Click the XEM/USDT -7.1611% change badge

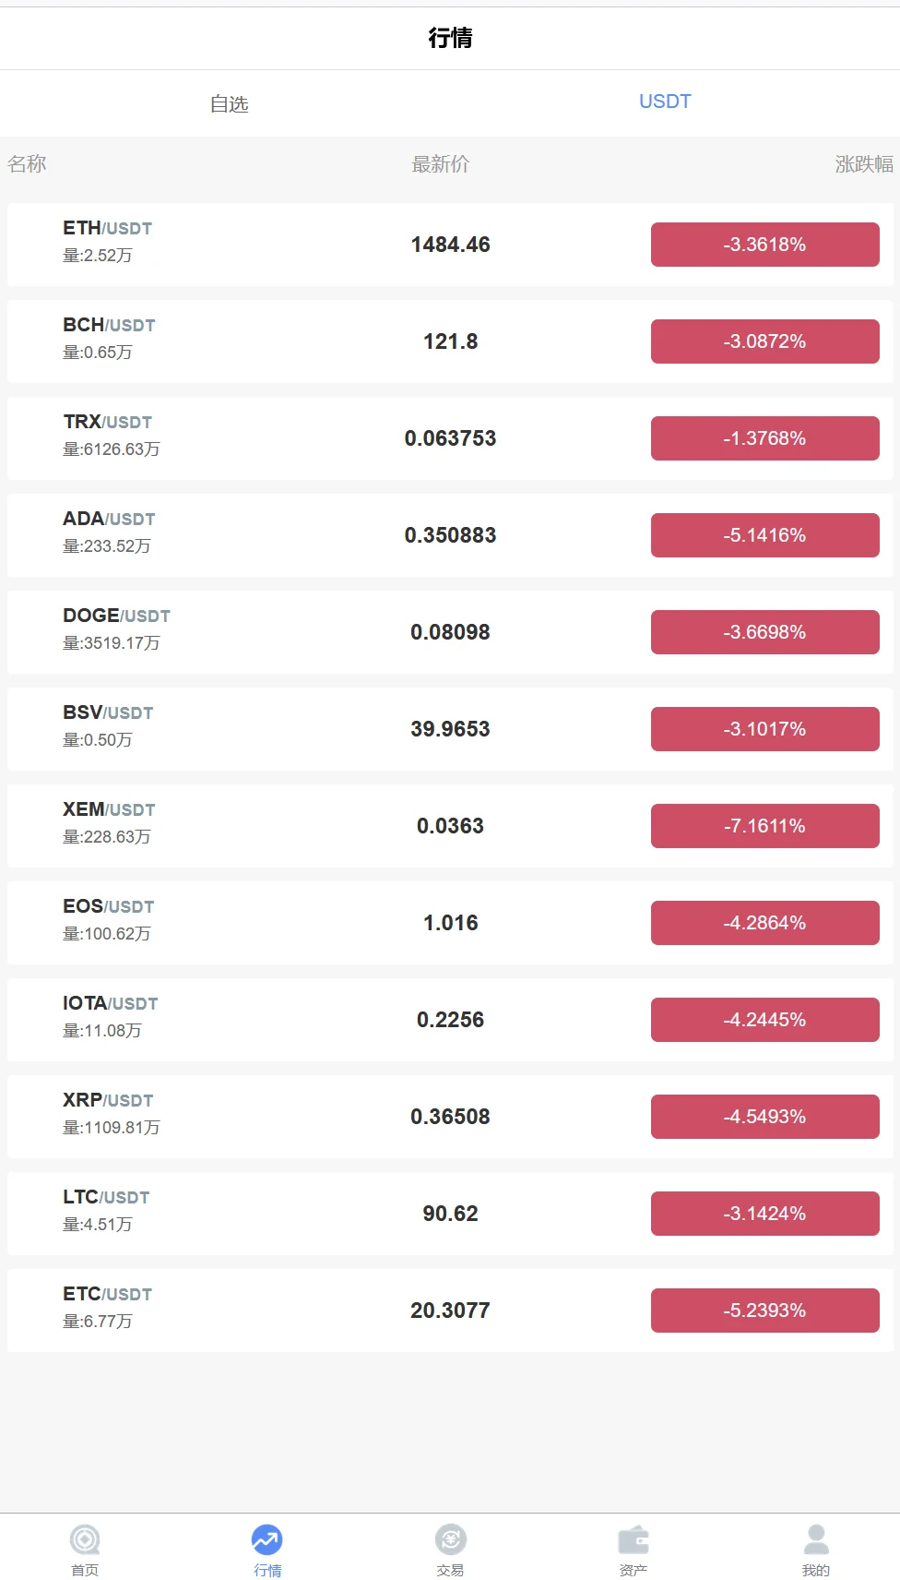[764, 826]
